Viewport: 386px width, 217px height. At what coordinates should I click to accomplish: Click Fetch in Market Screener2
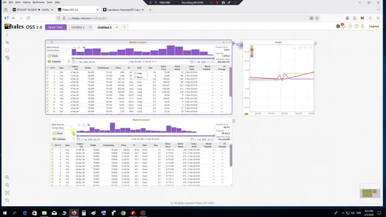[58, 133]
